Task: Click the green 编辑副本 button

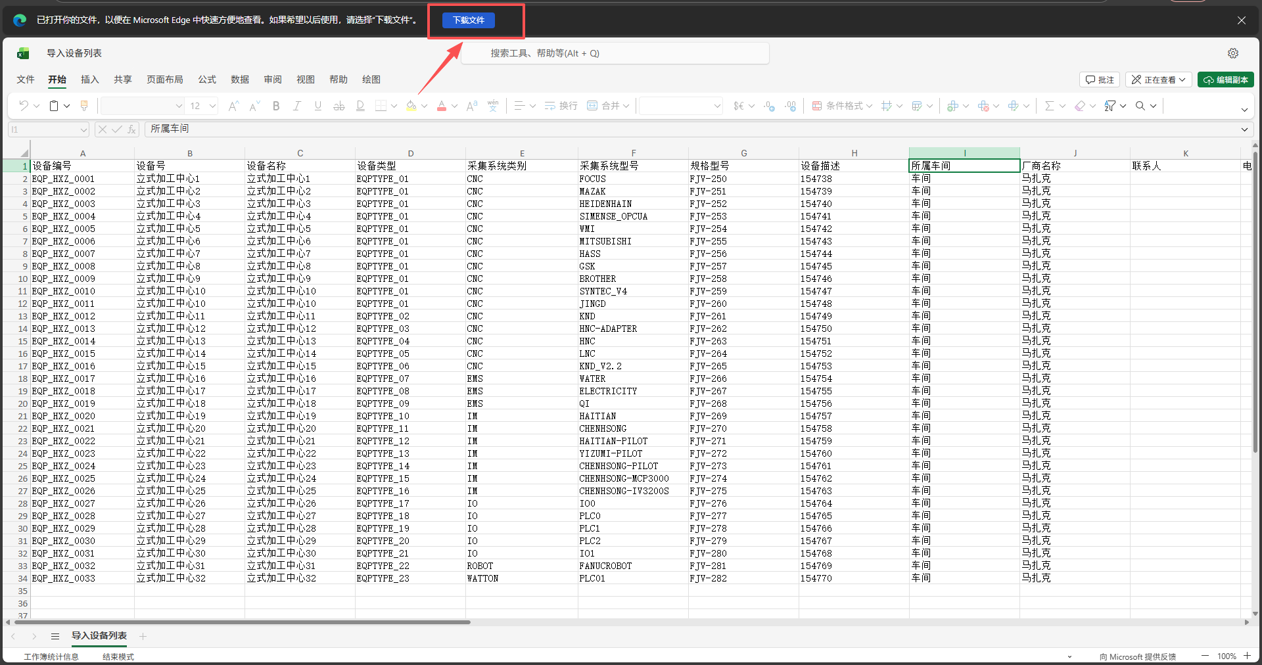Action: pyautogui.click(x=1225, y=80)
